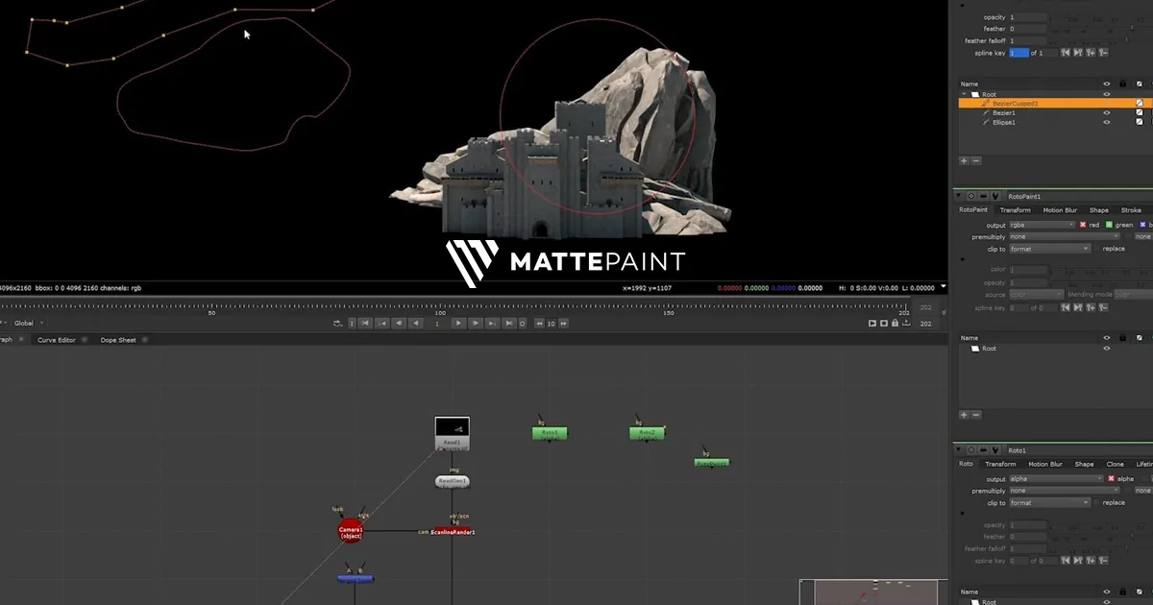
Task: Click the plus icon under the top shape list
Action: point(964,161)
